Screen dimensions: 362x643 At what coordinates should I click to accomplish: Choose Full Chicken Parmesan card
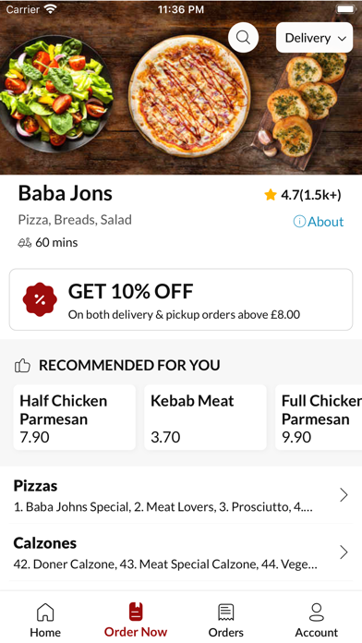(319, 418)
